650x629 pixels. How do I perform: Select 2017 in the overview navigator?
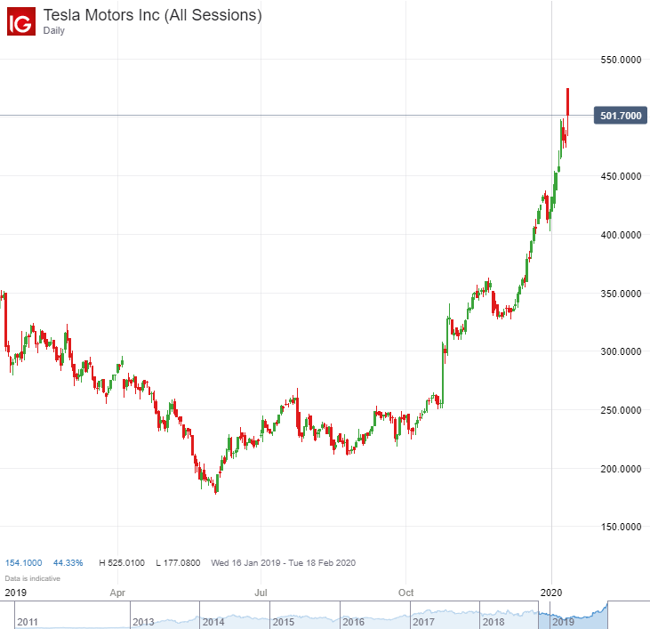(423, 622)
